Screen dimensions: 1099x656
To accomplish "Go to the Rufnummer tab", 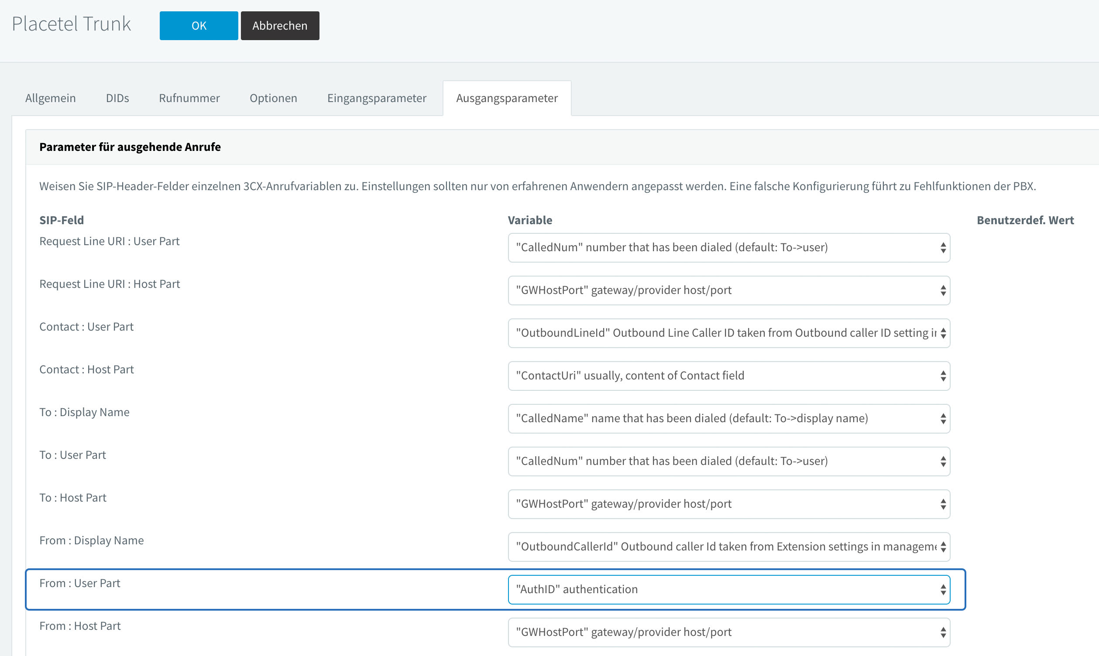I will click(189, 98).
